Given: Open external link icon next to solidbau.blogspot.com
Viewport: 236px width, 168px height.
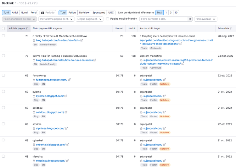Looking at the screenshot, I should pos(66,112).
